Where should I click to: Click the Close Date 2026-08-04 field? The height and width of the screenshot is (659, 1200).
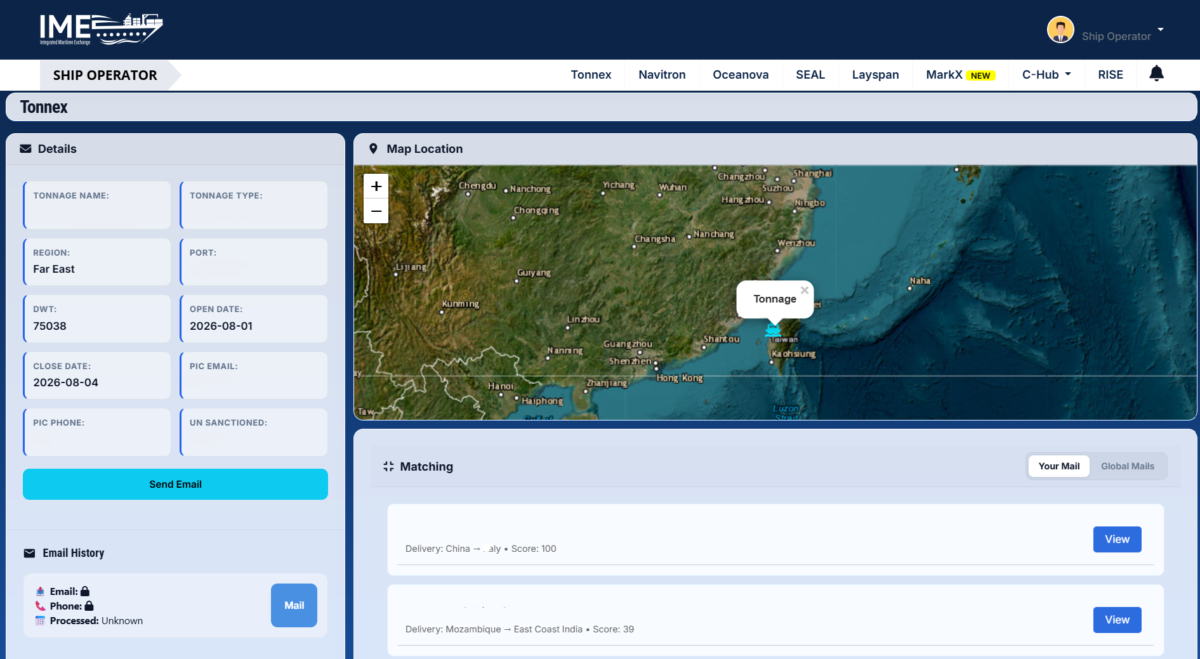pos(97,375)
